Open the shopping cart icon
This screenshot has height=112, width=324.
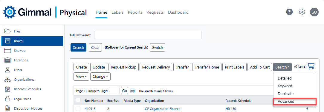click(311, 66)
